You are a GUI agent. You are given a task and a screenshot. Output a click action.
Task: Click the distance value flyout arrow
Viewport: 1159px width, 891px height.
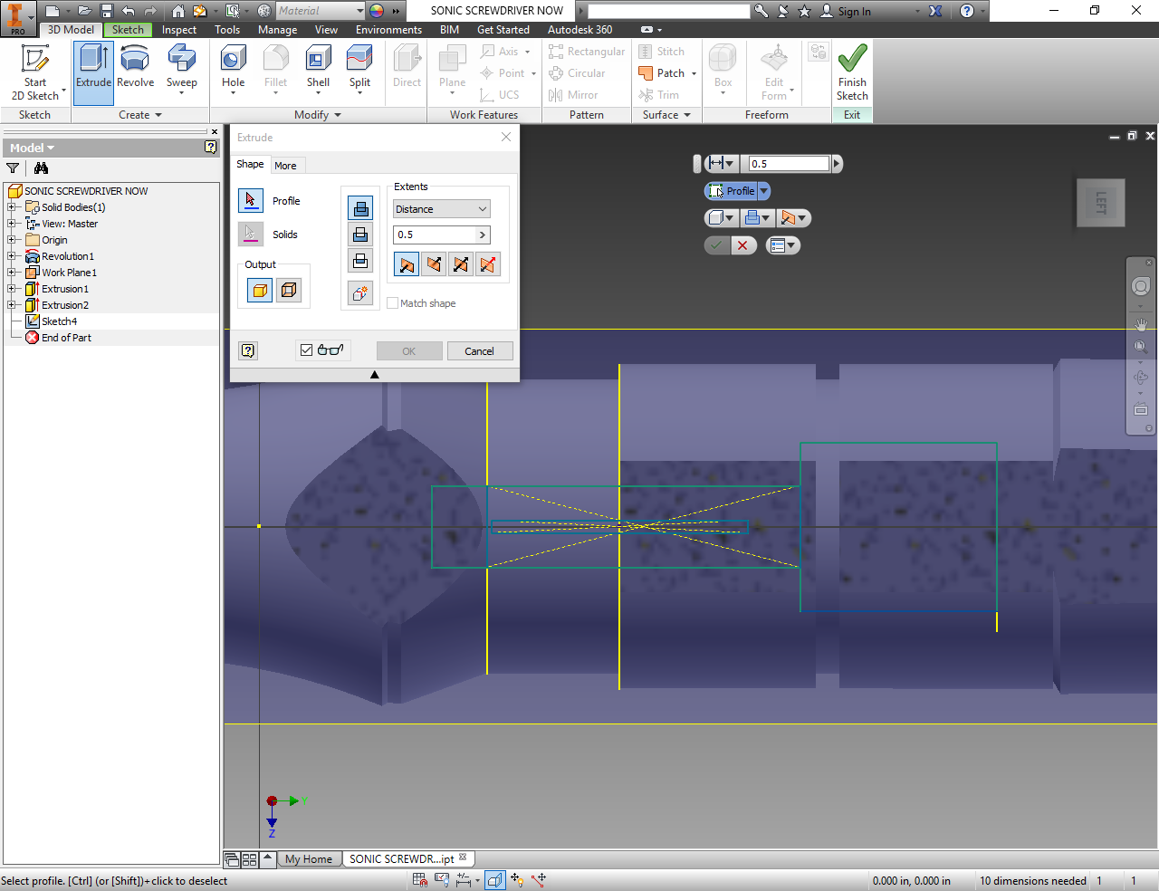click(x=483, y=235)
